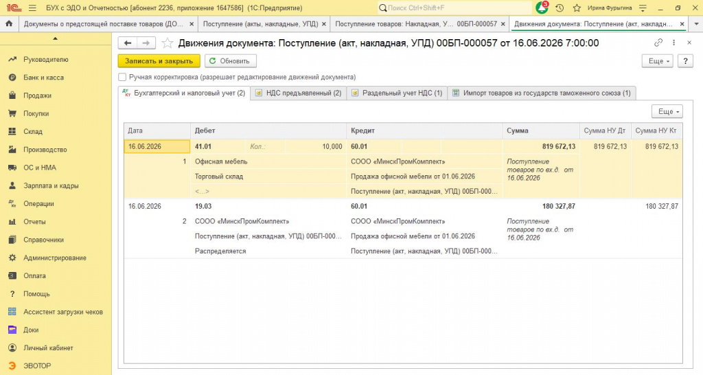The image size is (703, 375).
Task: Open the history clock icon
Action: [560, 8]
